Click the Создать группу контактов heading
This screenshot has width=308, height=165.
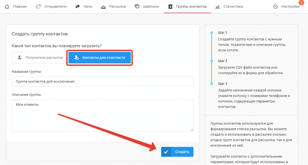click(40, 34)
